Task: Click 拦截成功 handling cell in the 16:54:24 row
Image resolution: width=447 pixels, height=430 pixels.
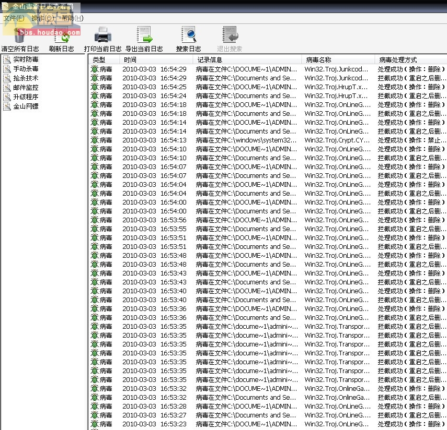Action: pyautogui.click(x=412, y=95)
